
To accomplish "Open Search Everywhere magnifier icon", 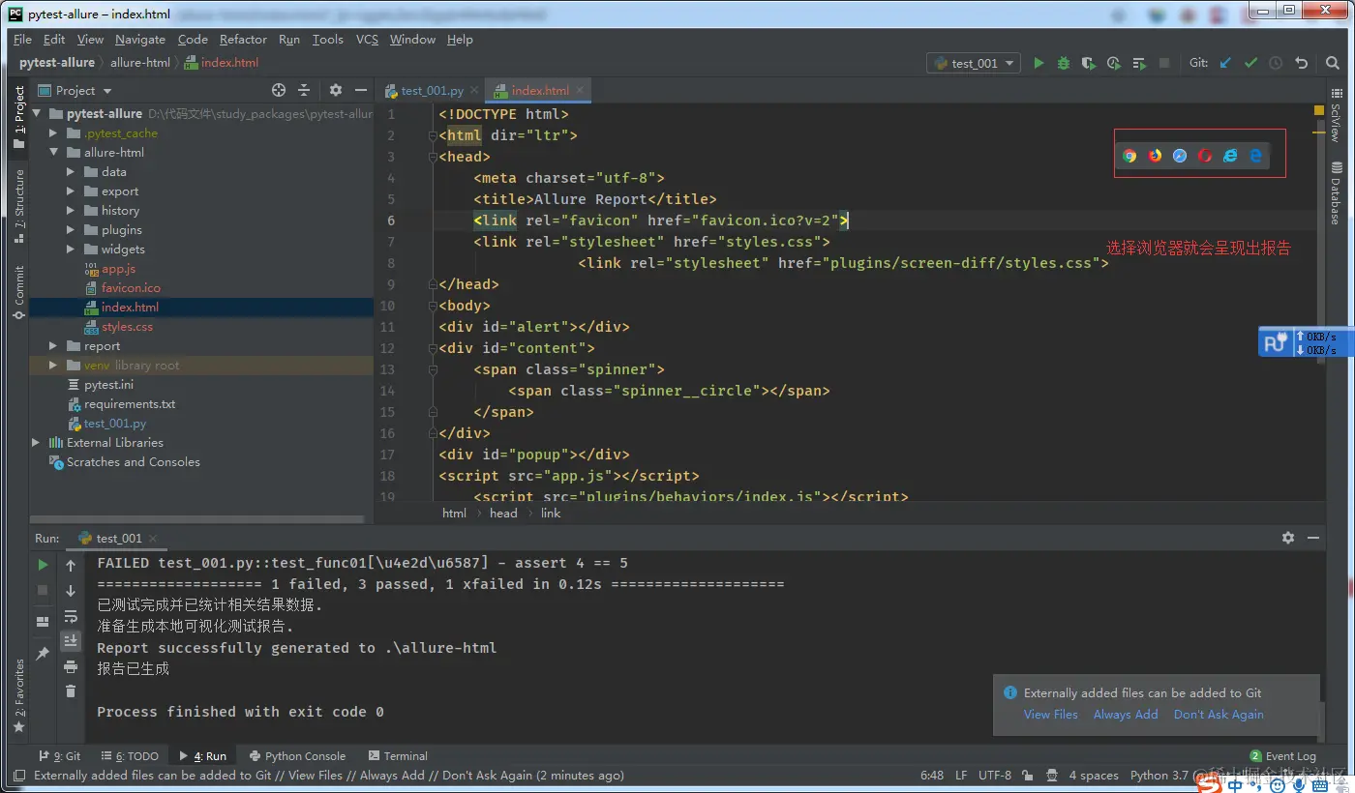I will 1333,63.
